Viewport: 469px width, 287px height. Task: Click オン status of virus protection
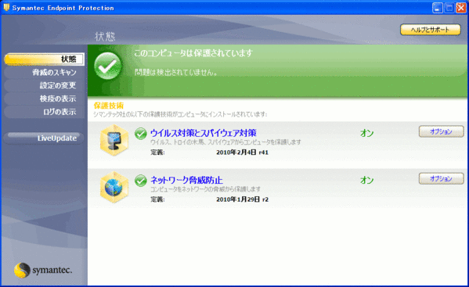click(x=366, y=133)
